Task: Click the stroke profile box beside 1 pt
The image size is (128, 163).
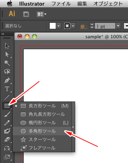Action: (x=126, y=26)
